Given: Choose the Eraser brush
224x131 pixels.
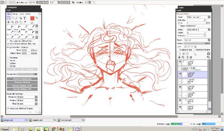Looking at the screenshot, I should pos(24,31).
